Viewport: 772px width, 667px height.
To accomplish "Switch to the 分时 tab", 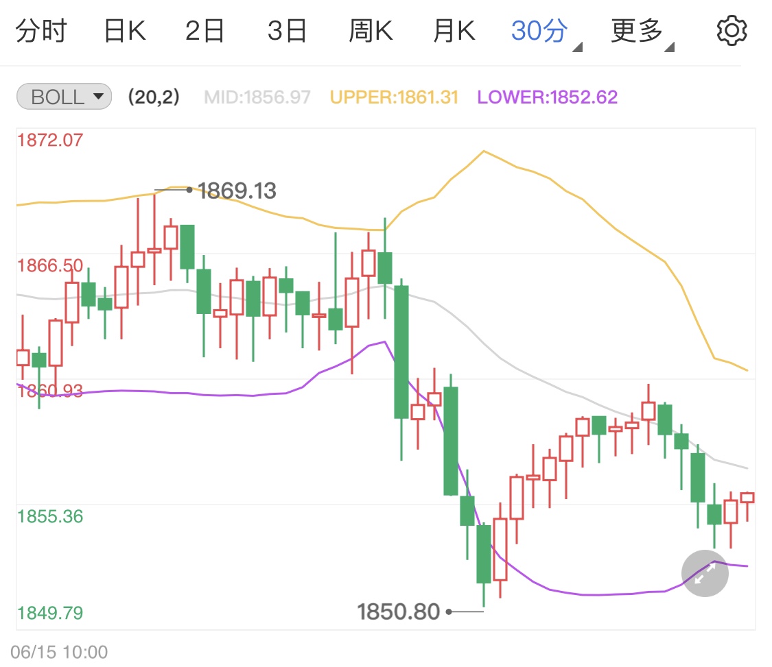I will pyautogui.click(x=41, y=30).
